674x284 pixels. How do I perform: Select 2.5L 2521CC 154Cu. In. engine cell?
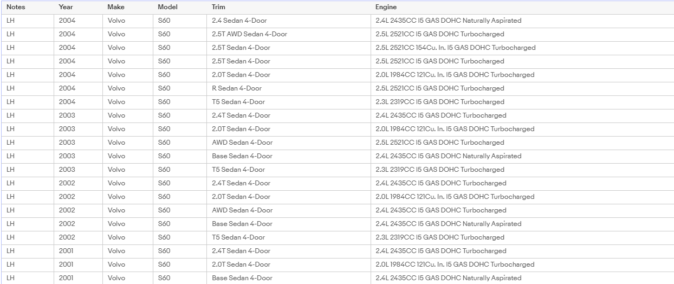click(522, 48)
